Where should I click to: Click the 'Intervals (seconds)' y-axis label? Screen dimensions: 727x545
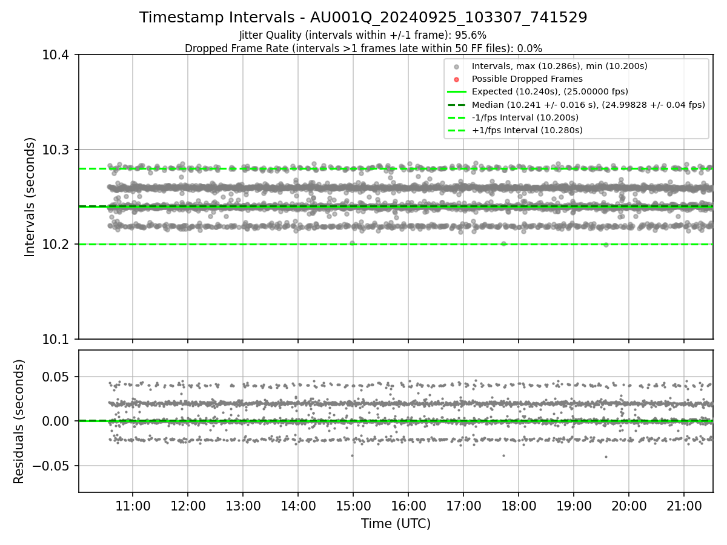point(30,197)
